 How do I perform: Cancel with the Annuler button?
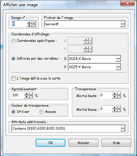click(83, 143)
